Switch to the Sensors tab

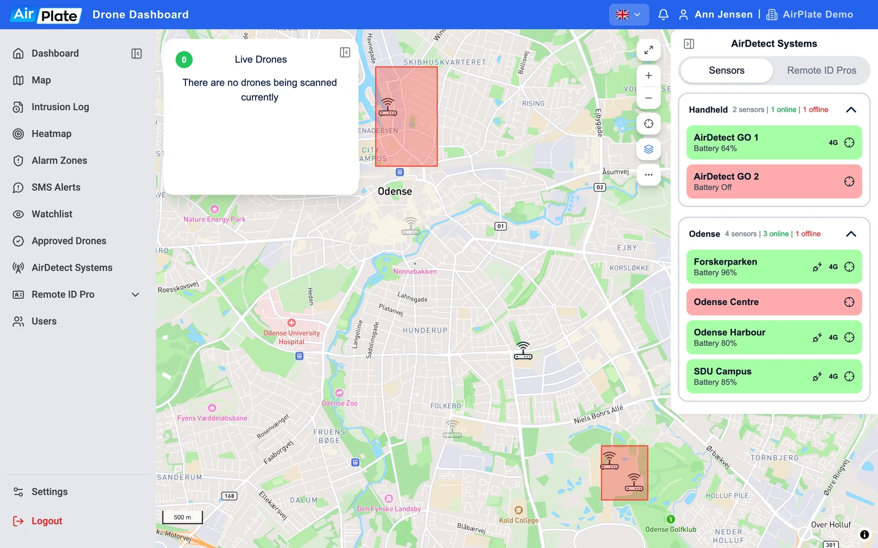coord(727,71)
